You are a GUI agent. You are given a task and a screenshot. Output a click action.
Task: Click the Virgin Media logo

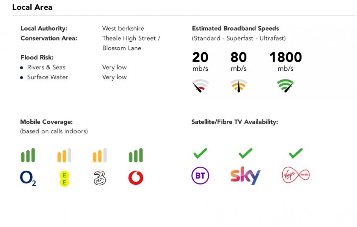pyautogui.click(x=296, y=176)
